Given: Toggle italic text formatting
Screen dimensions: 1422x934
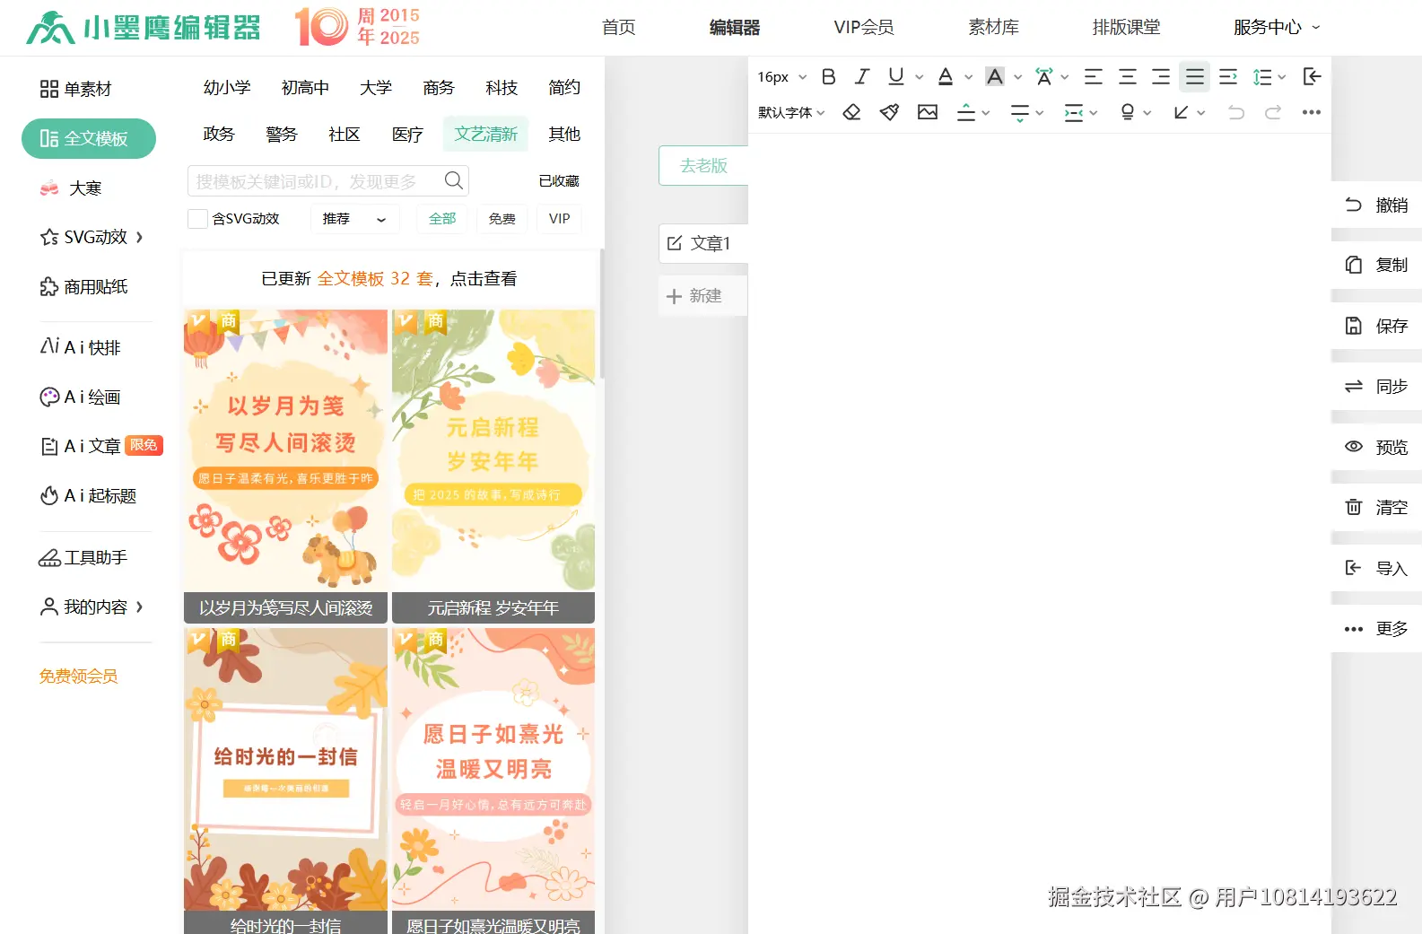Looking at the screenshot, I should pyautogui.click(x=862, y=77).
